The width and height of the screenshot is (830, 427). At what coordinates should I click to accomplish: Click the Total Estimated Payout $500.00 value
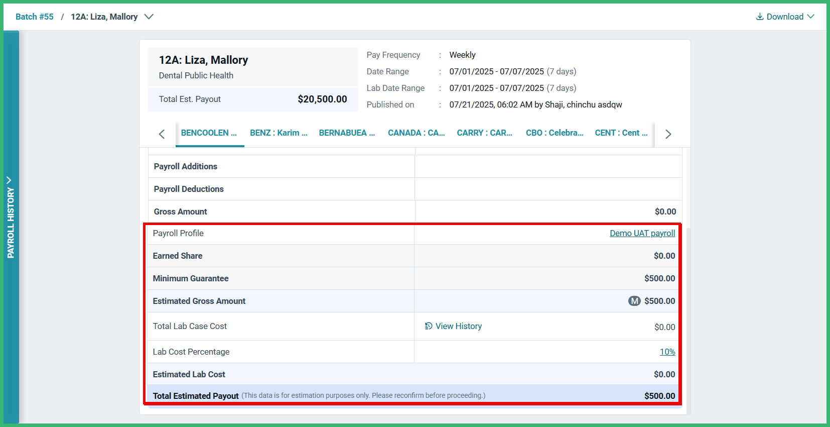click(659, 396)
